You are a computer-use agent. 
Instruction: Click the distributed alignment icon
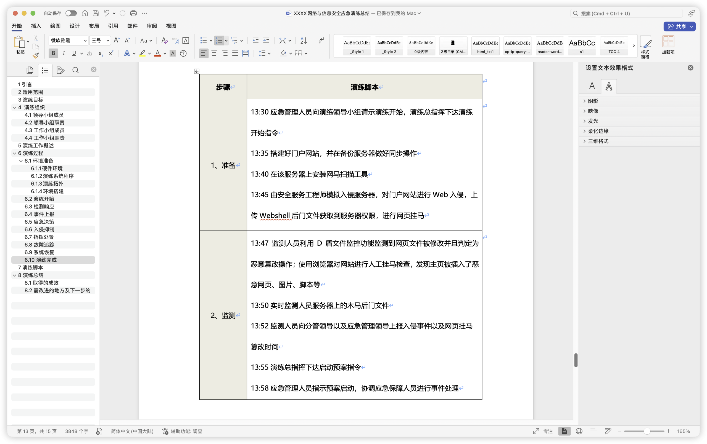point(246,54)
